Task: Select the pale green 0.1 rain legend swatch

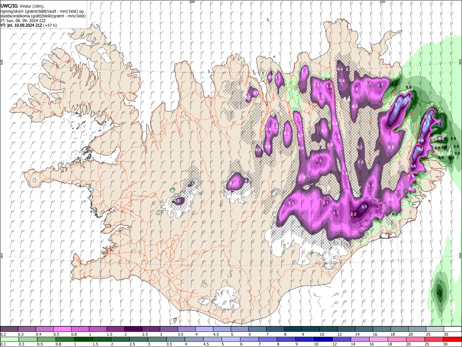Action: pos(9,339)
